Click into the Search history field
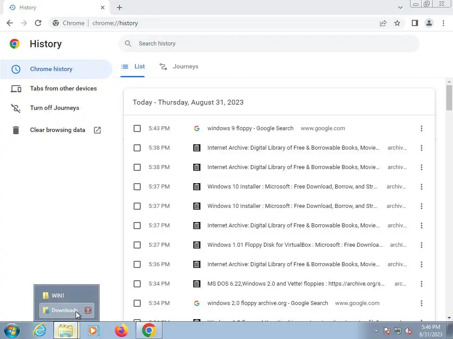 (269, 44)
